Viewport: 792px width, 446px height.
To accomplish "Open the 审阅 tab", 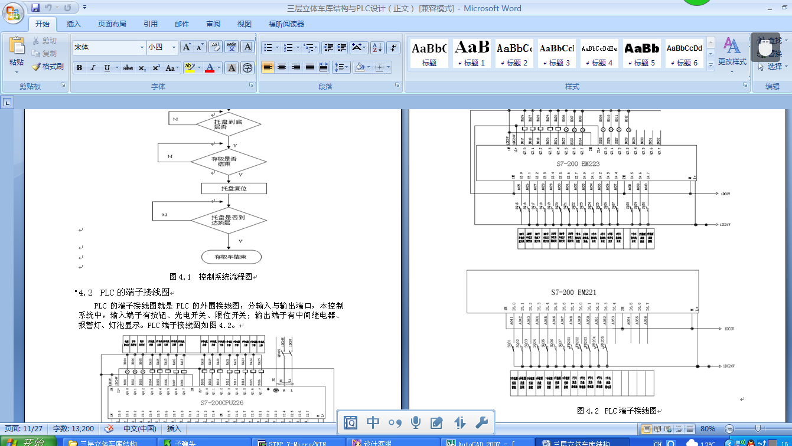I will pyautogui.click(x=213, y=24).
